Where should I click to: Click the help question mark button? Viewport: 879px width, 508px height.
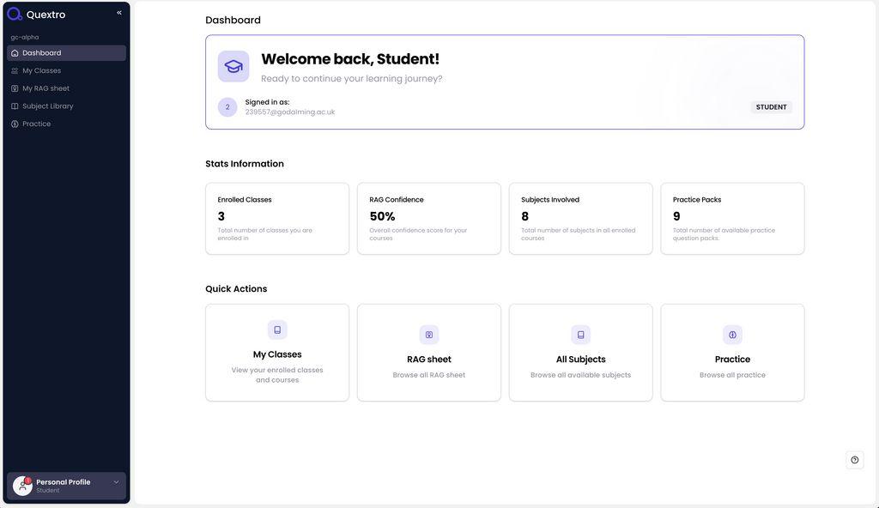pos(854,460)
